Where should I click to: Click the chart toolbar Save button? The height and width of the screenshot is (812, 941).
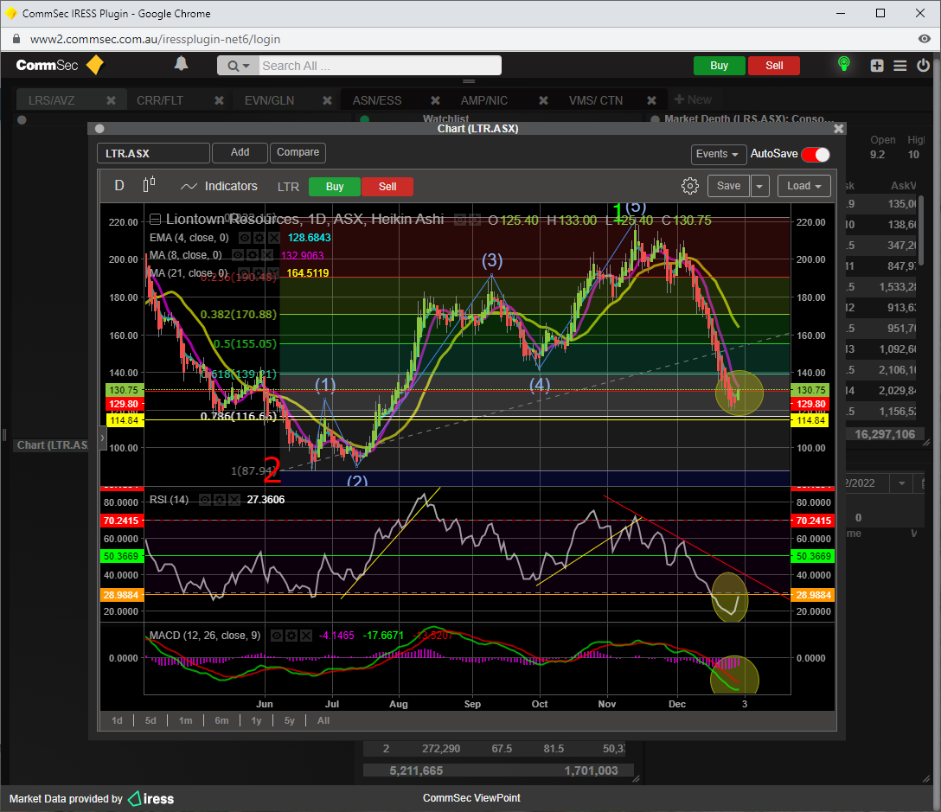(728, 186)
